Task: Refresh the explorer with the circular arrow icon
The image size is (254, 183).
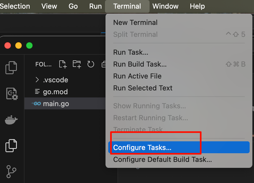Action: 91,64
